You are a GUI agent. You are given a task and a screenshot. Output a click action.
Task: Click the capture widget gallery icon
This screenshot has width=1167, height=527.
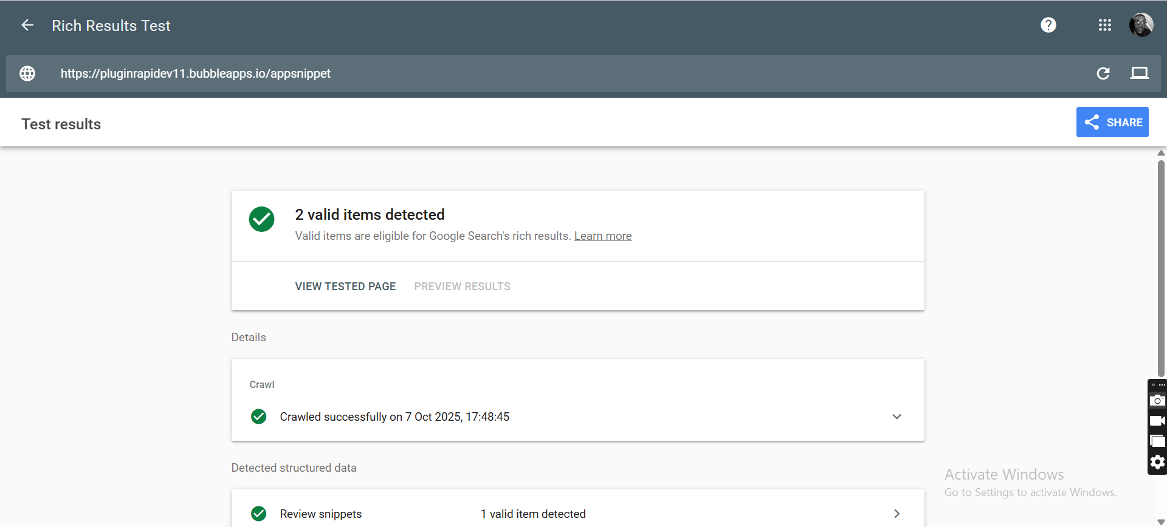(x=1157, y=441)
